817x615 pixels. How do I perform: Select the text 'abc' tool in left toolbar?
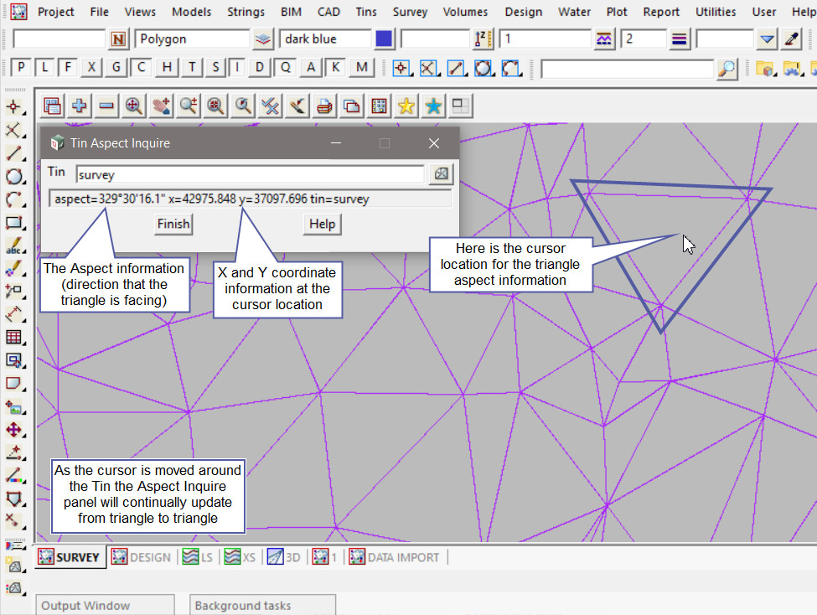[14, 245]
